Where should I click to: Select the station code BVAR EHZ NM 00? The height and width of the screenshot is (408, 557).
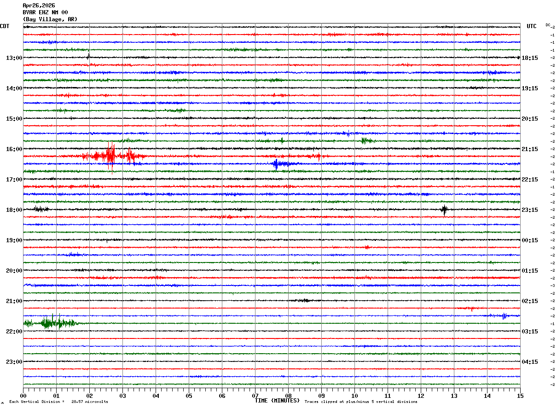coord(45,12)
